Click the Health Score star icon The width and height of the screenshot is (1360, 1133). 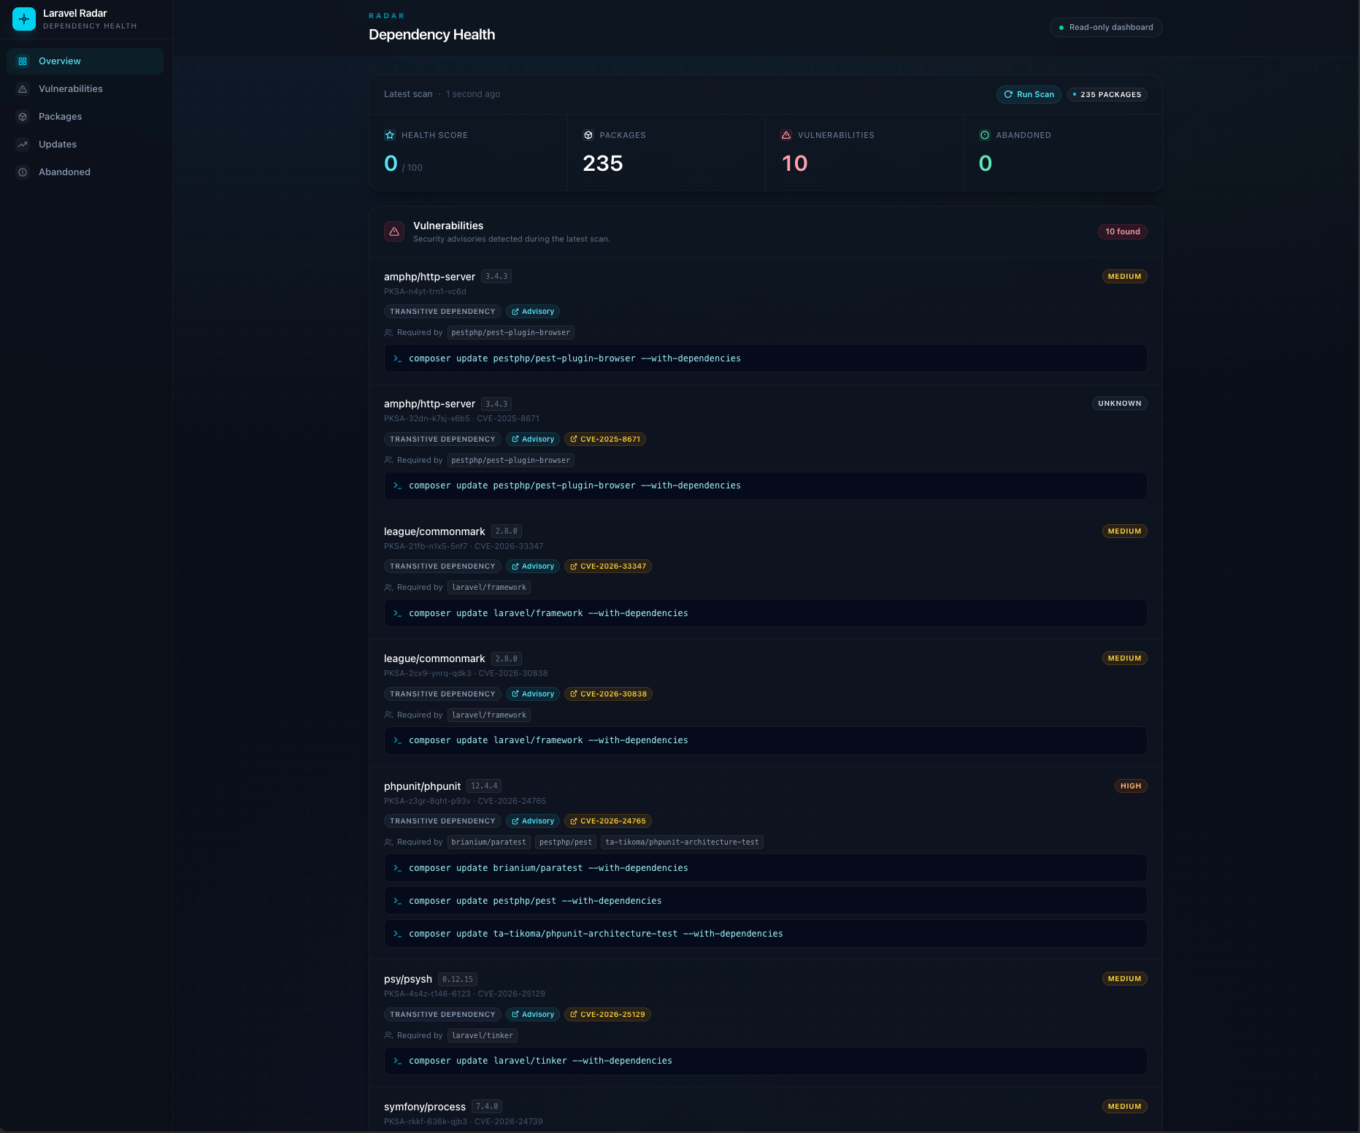pos(390,135)
